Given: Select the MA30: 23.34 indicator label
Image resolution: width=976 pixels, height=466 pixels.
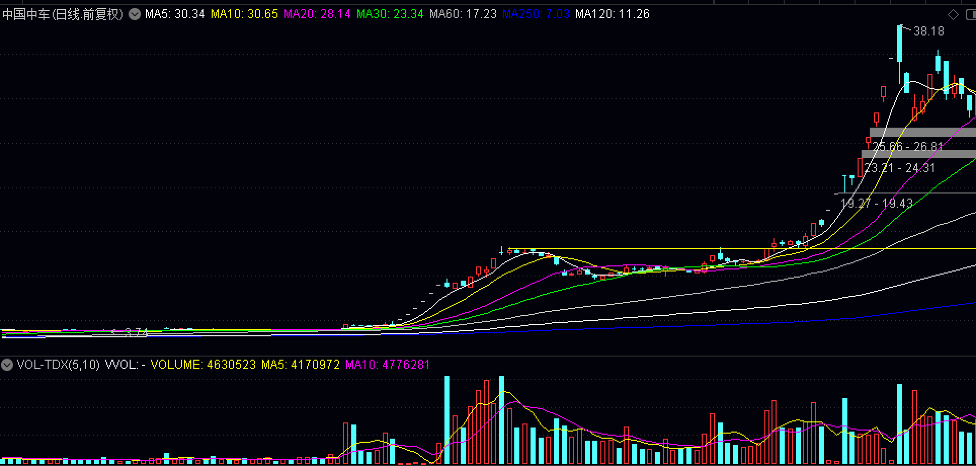Looking at the screenshot, I should point(390,14).
